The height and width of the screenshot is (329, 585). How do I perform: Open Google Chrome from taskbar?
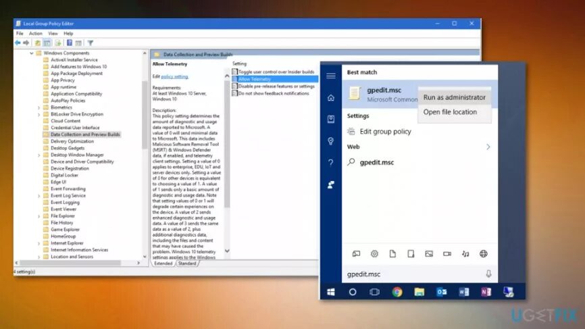(397, 292)
